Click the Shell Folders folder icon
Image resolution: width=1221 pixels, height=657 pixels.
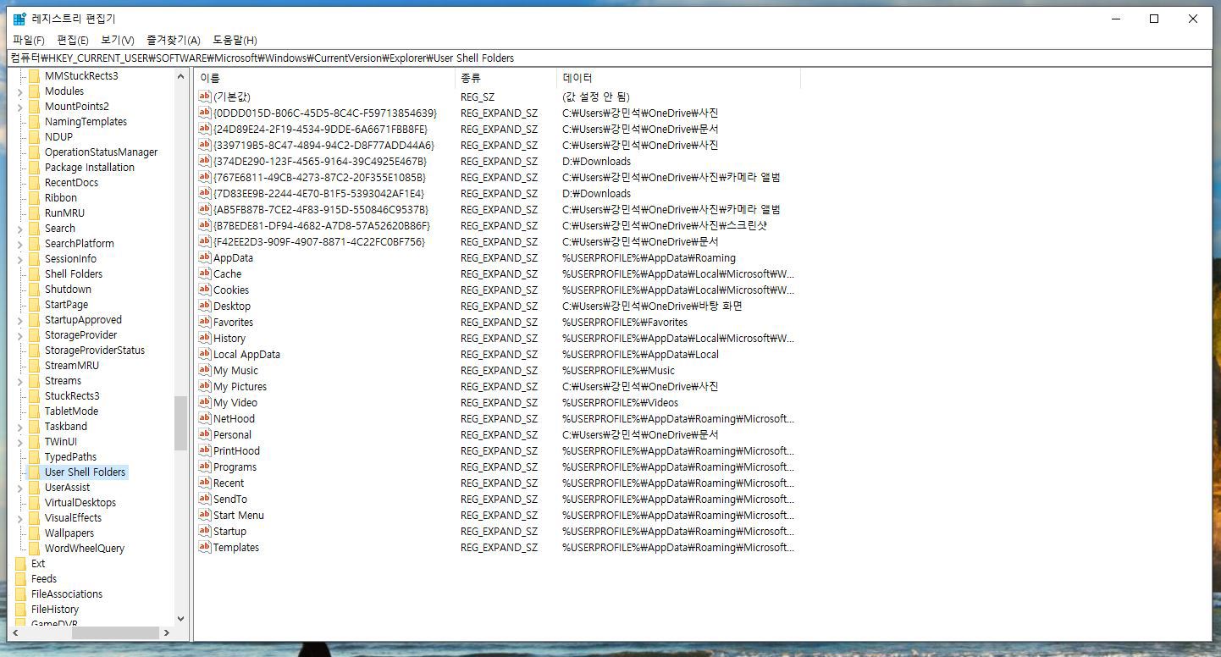tap(34, 273)
